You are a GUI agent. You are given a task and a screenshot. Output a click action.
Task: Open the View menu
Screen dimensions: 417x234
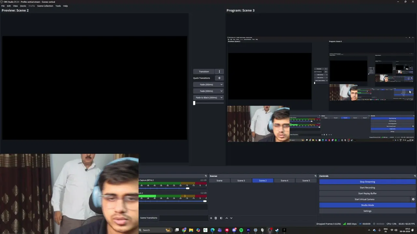(15, 6)
